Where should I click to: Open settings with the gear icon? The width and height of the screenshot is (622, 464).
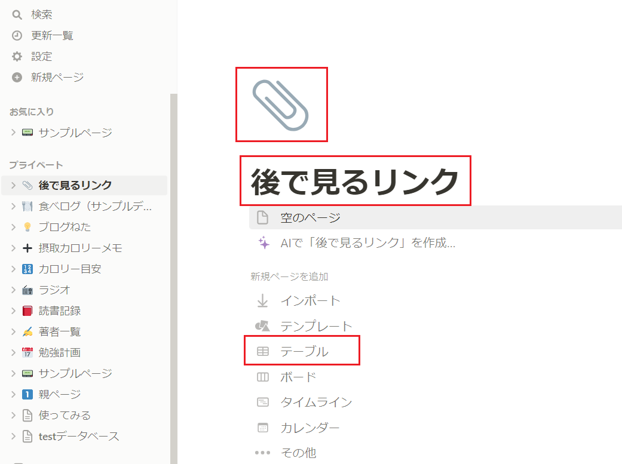(17, 56)
